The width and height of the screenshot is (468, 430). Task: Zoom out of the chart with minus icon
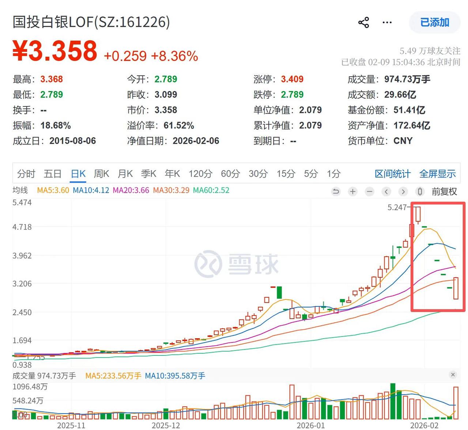click(369, 191)
